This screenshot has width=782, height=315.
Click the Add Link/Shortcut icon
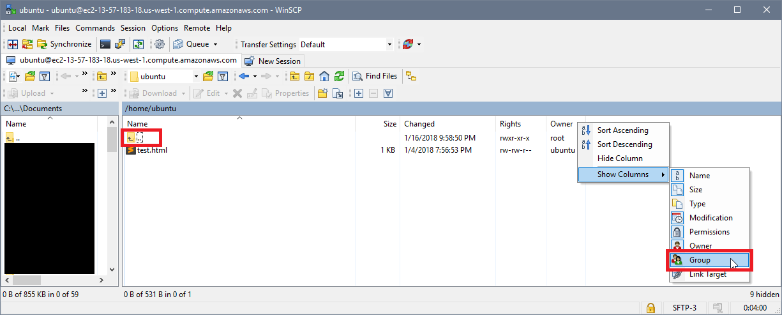(338, 93)
